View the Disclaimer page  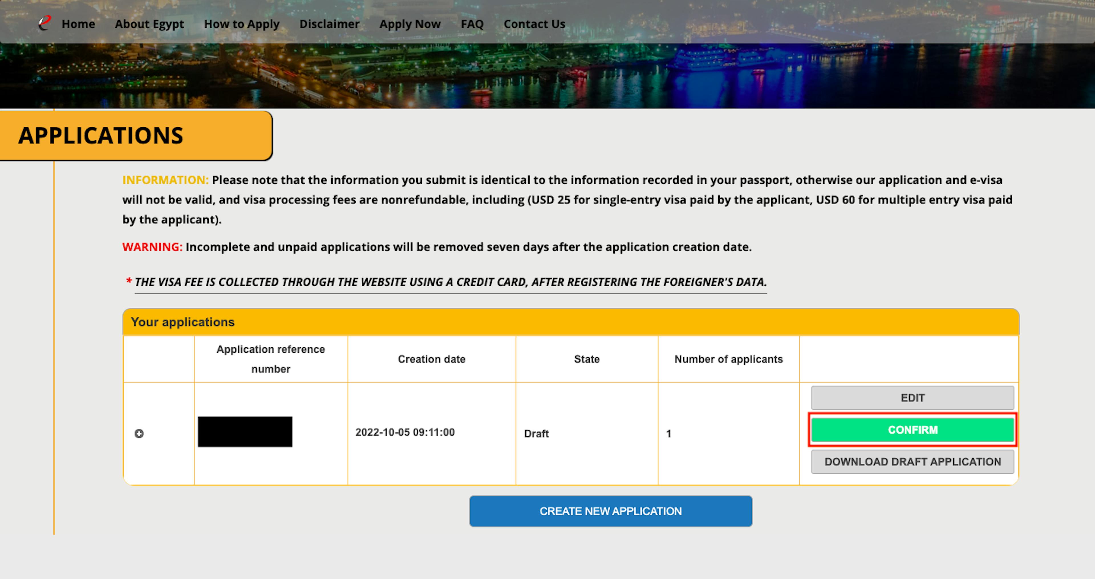point(329,24)
